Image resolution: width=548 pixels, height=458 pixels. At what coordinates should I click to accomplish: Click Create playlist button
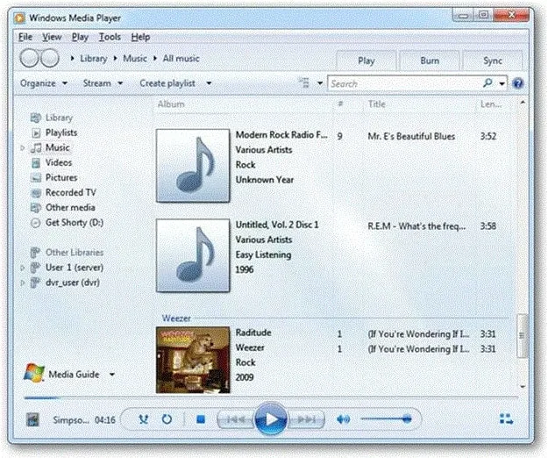point(167,83)
